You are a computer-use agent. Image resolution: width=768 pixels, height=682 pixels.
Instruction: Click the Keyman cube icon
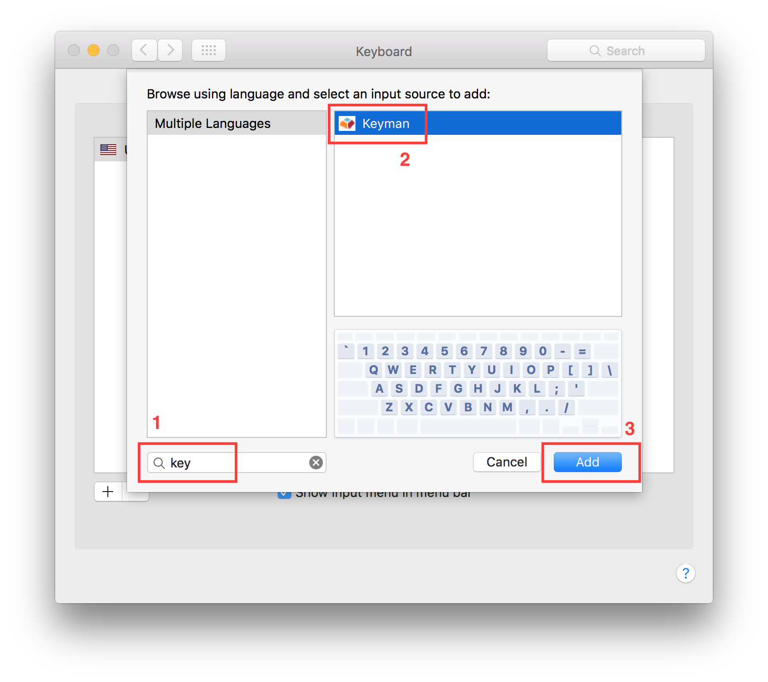click(347, 124)
